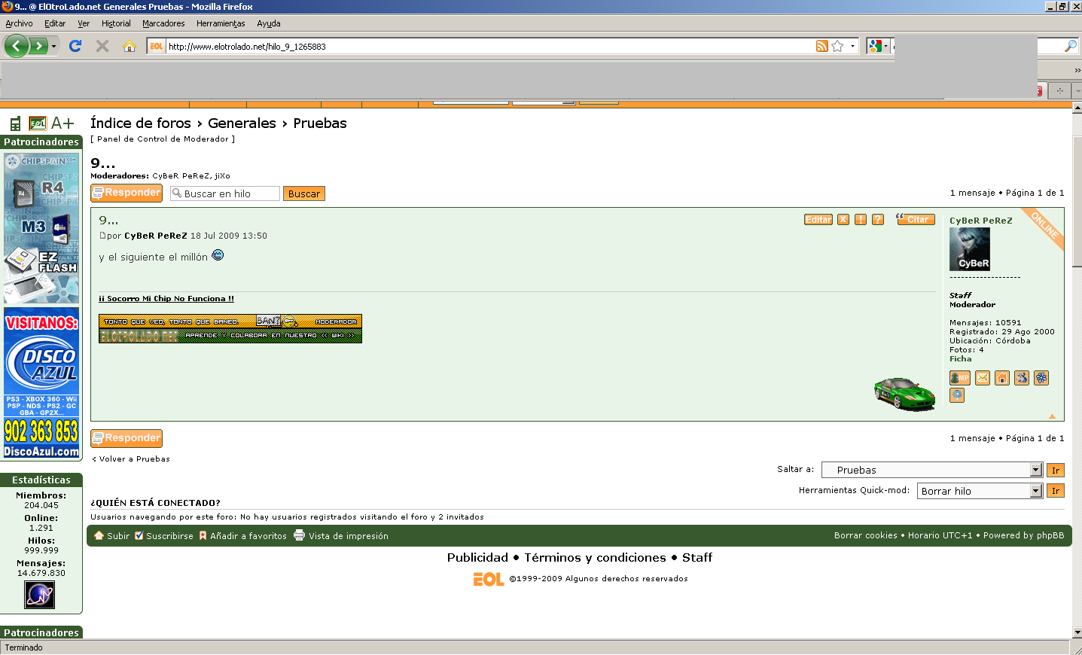This screenshot has width=1082, height=655.
Task: Click Añadir a favoritos link
Action: 242,536
